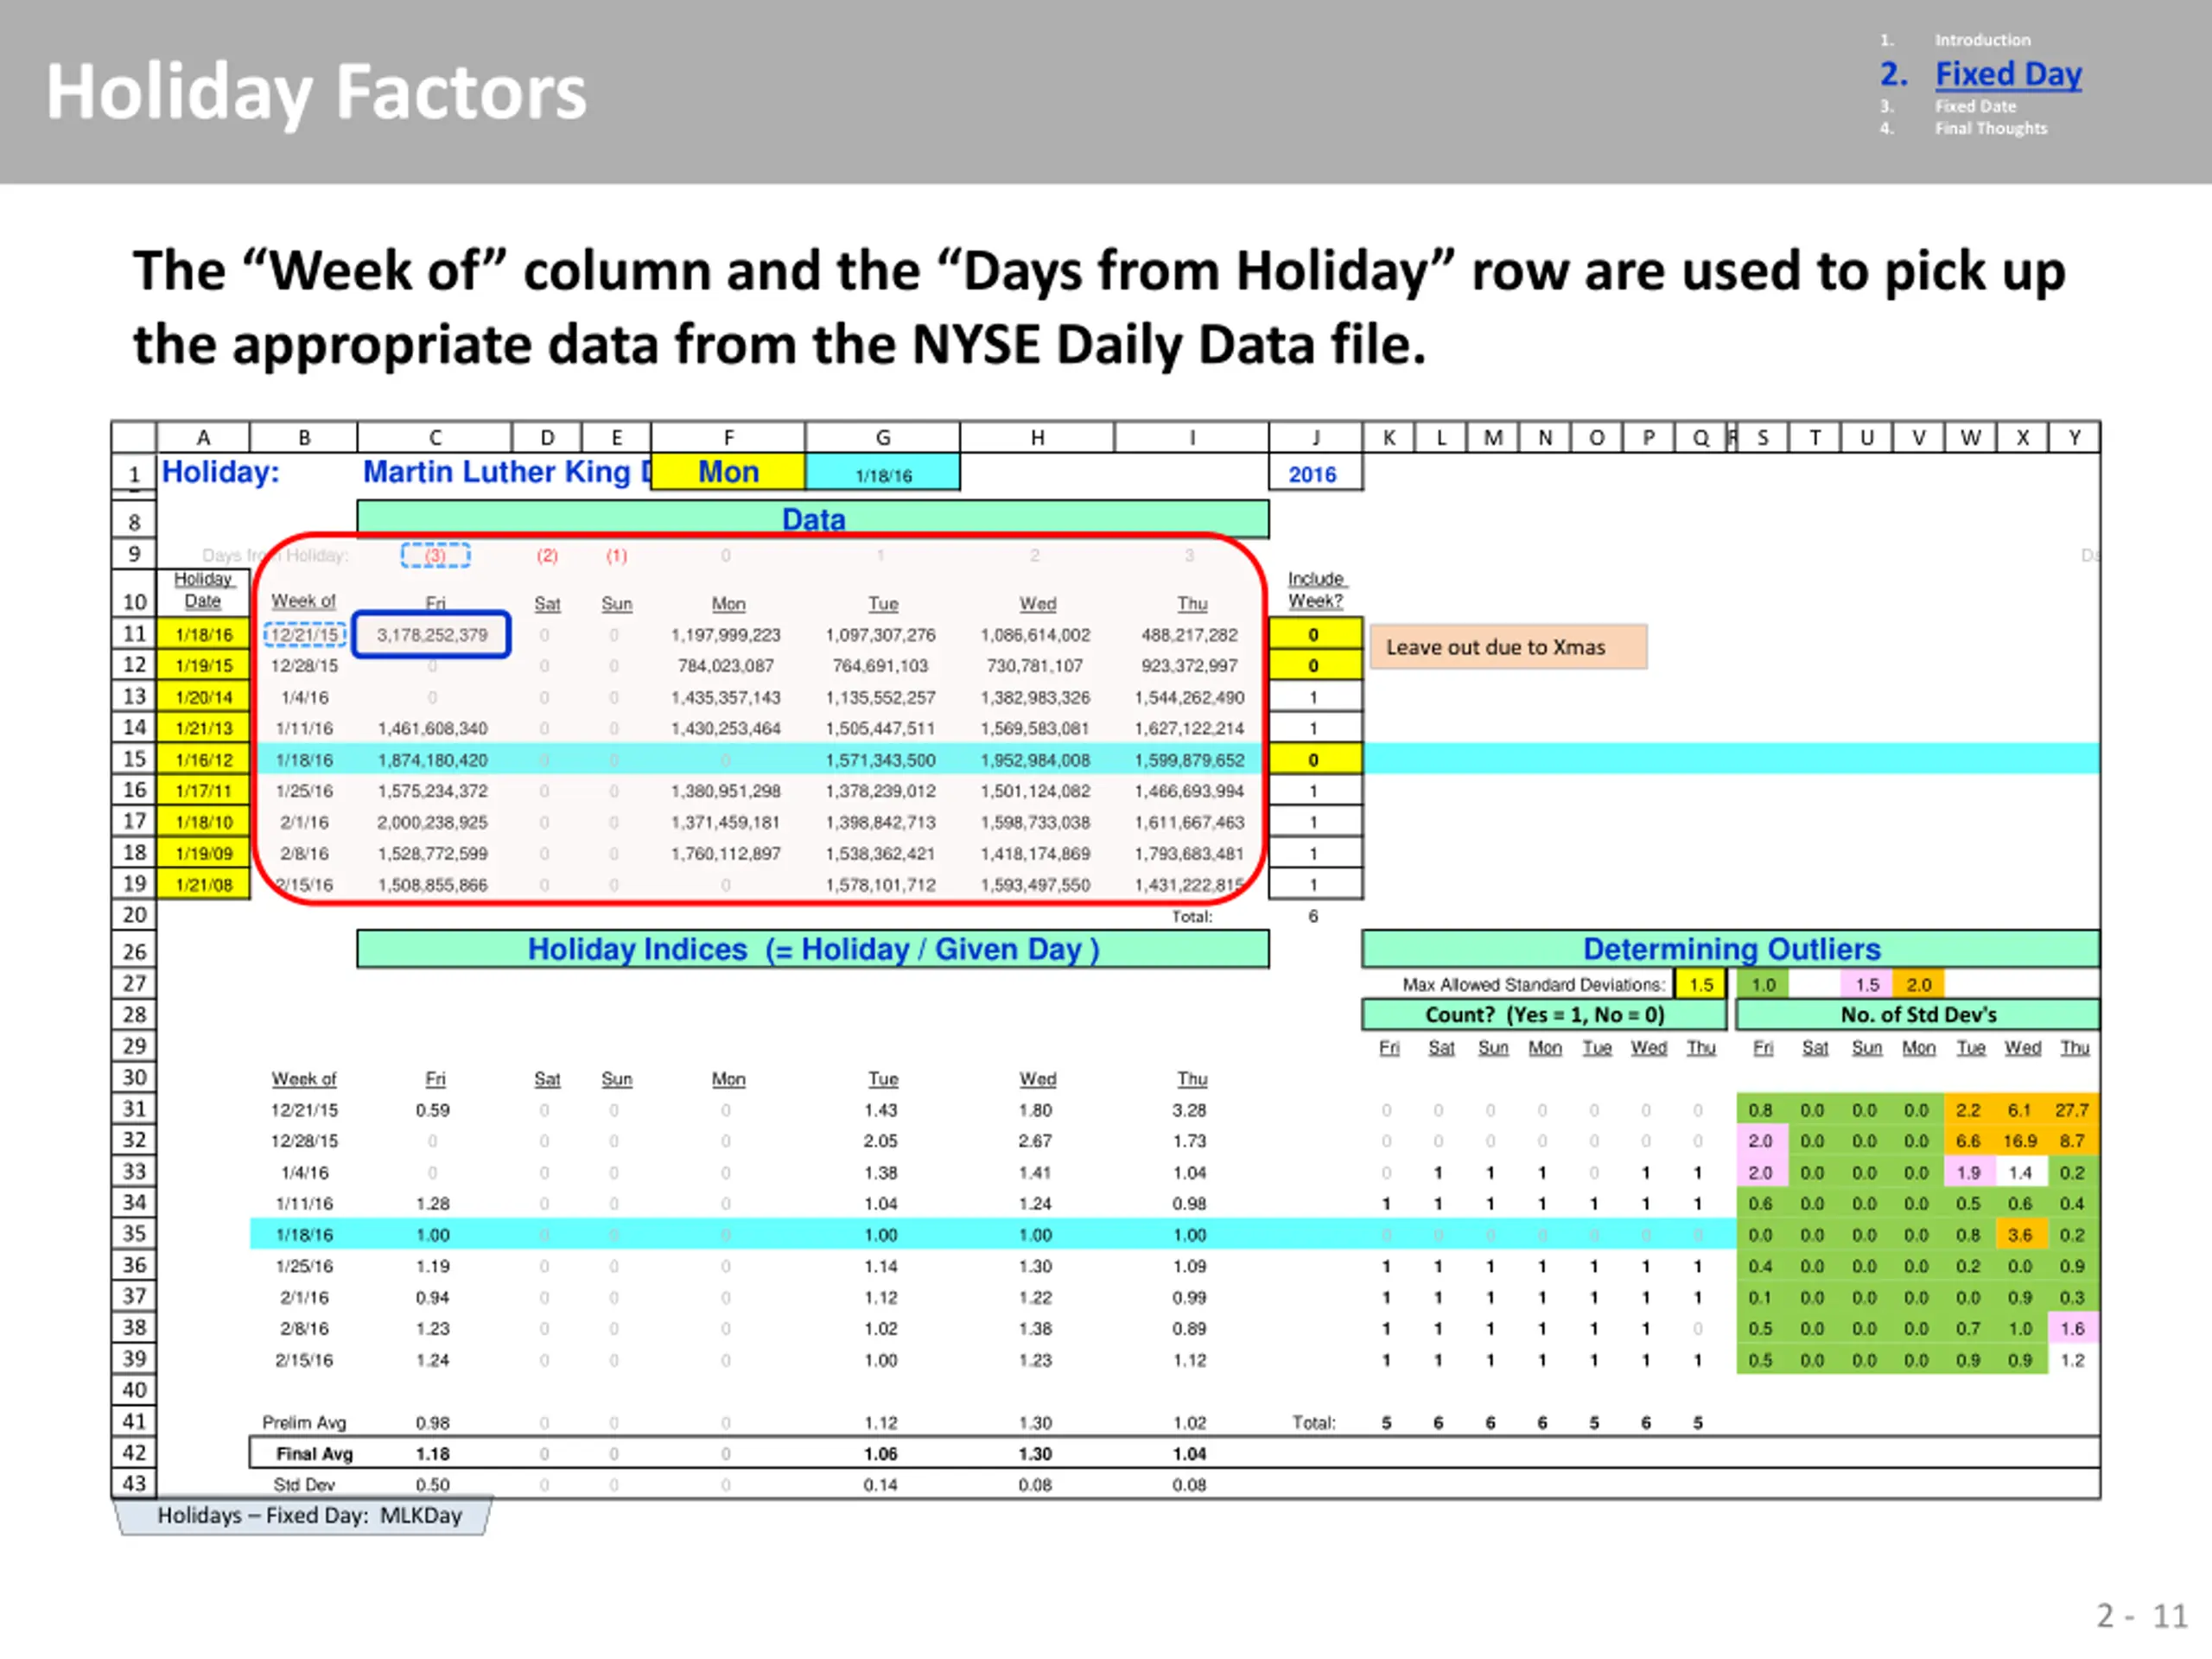Select column J header
Image resolution: width=2212 pixels, height=1659 pixels.
coord(1315,437)
